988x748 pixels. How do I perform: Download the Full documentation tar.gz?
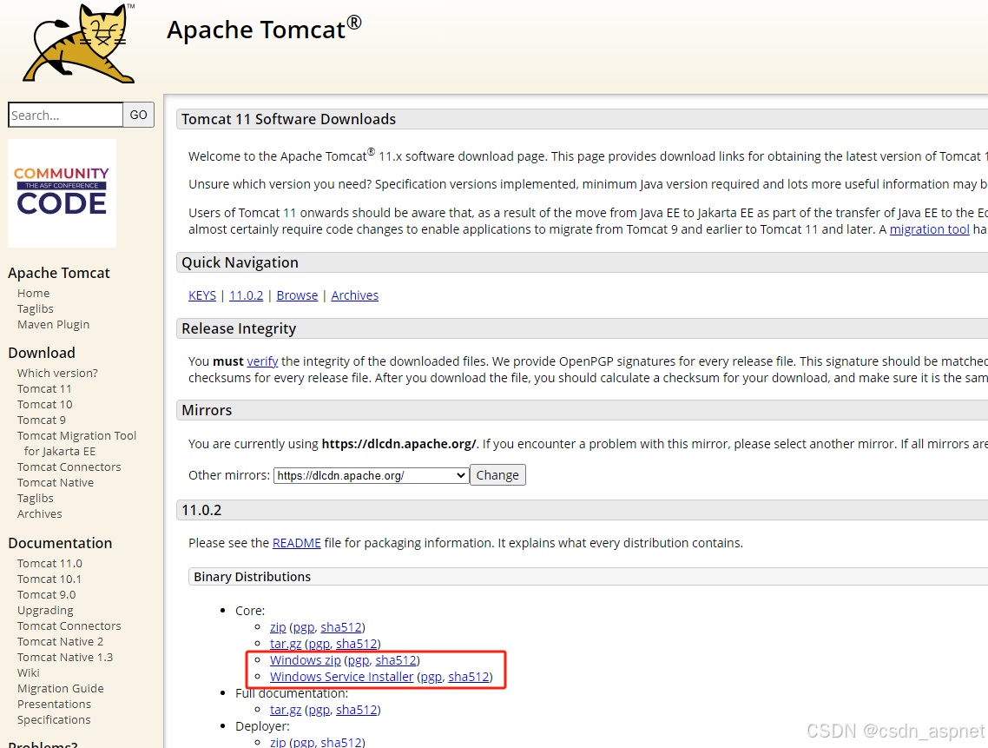click(x=286, y=710)
